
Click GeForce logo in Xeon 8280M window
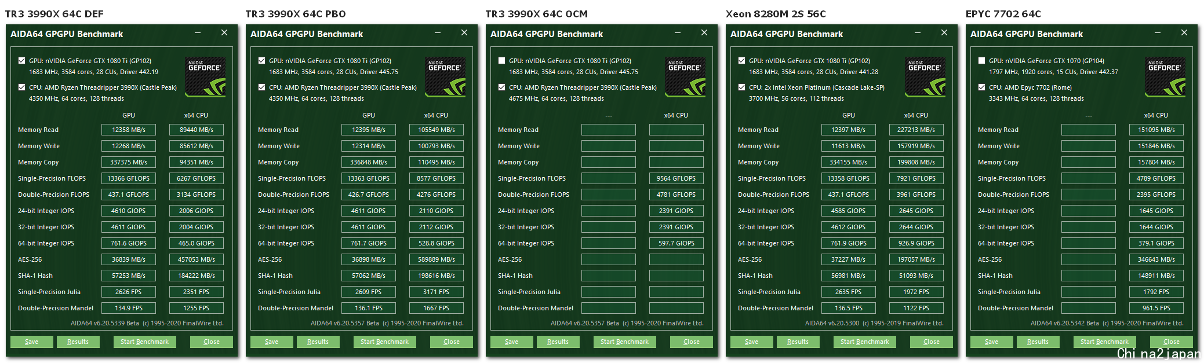[925, 76]
